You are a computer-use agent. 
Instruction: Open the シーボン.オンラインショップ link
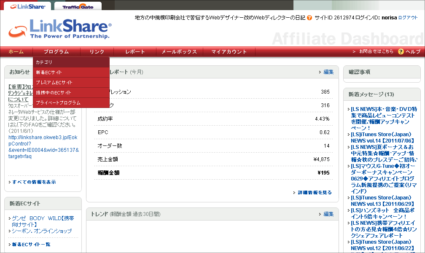[42, 231]
